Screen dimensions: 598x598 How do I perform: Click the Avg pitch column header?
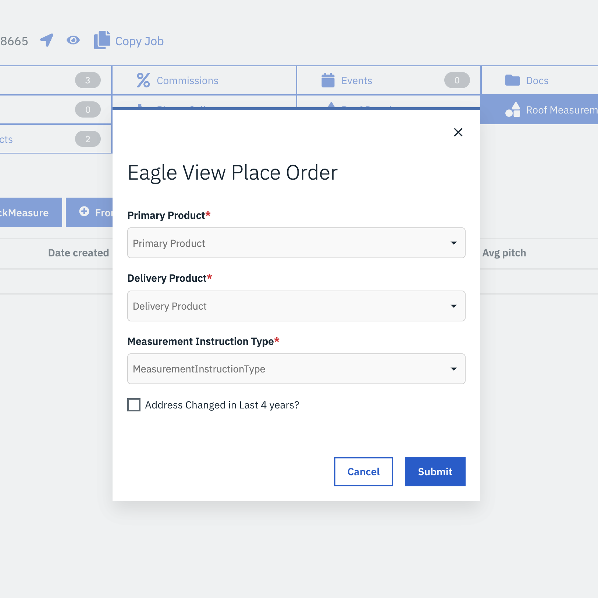click(504, 253)
